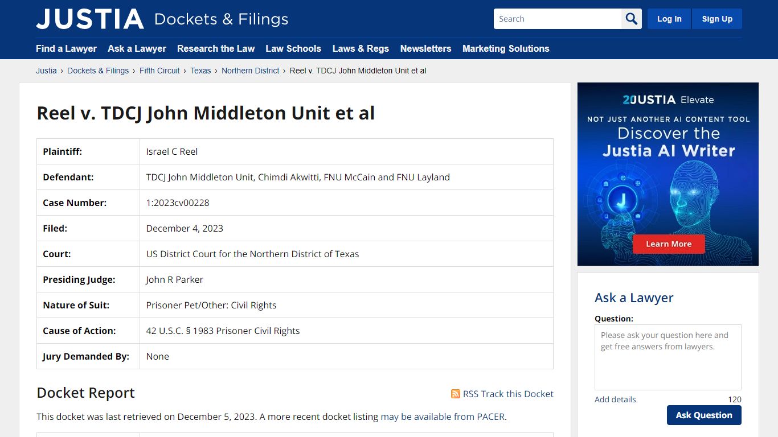Open Northern District breadcrumb link

pos(250,71)
